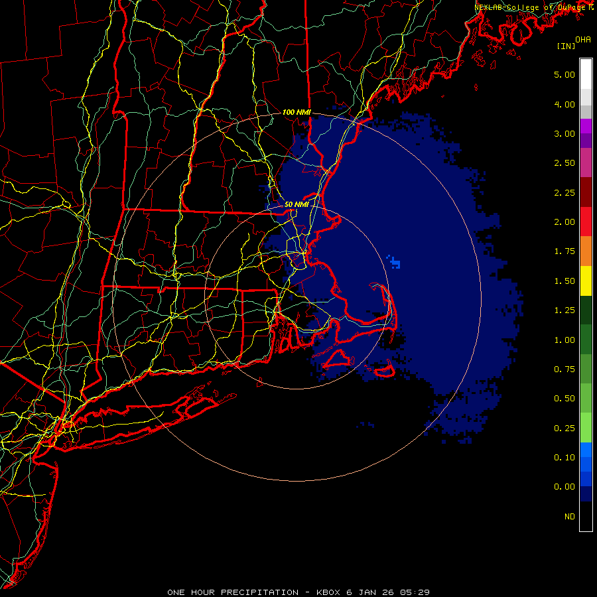The image size is (597, 597).
Task: Select the pink 2.50 legend swatch
Action: (586, 163)
